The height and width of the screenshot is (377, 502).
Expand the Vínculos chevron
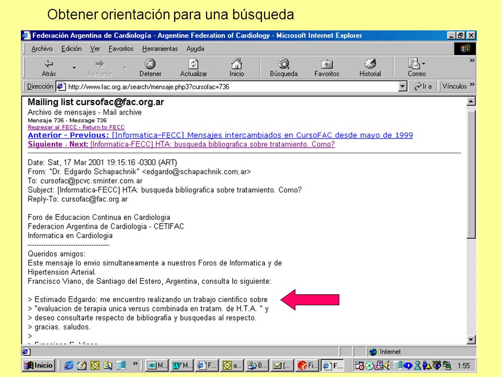(x=472, y=85)
